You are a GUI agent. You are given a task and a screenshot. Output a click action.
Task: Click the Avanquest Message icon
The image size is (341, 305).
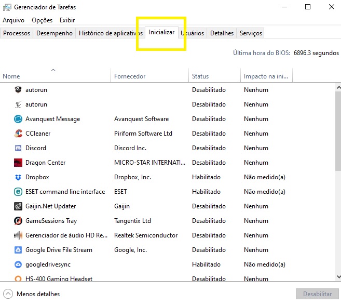(x=18, y=119)
